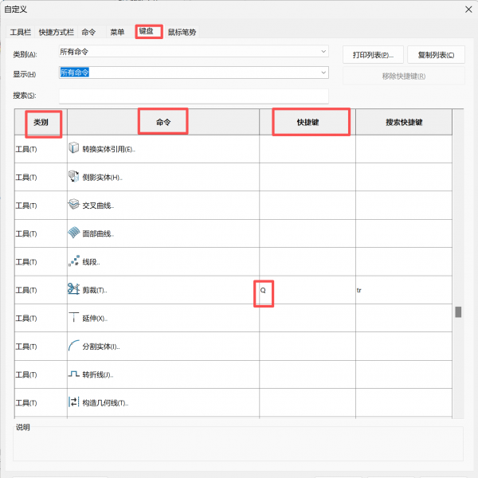Click the Q shortcut cell for 剪裁
Screen dimensions: 478x478
tap(308, 290)
